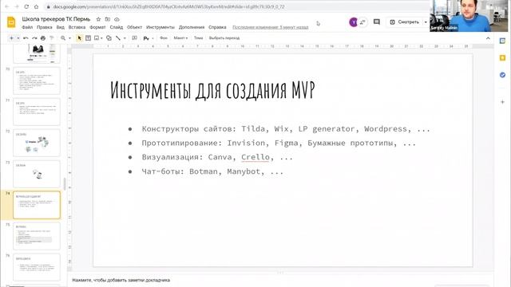This screenshot has width=511, height=287.
Task: Click the Google Slides home logo
Action: point(11,22)
